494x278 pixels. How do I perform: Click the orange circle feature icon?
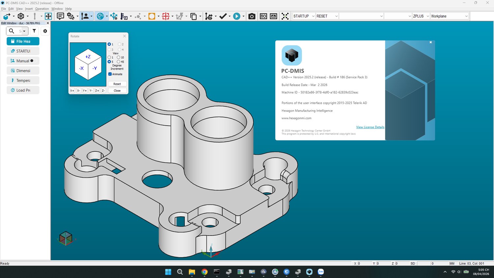[152, 16]
